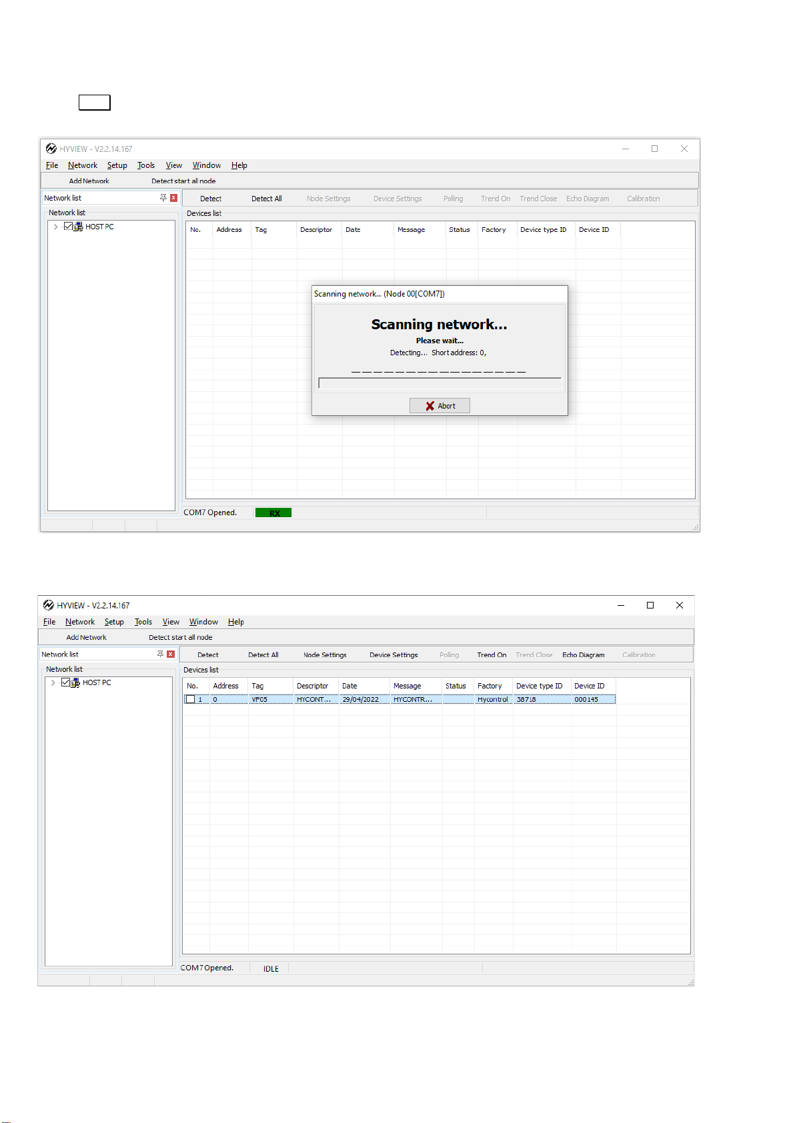Expand HOST PC tree node in lower window

[53, 682]
